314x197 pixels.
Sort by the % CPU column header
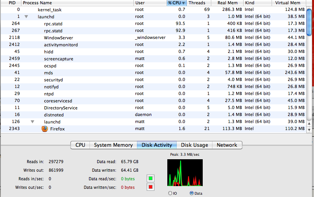pos(176,3)
